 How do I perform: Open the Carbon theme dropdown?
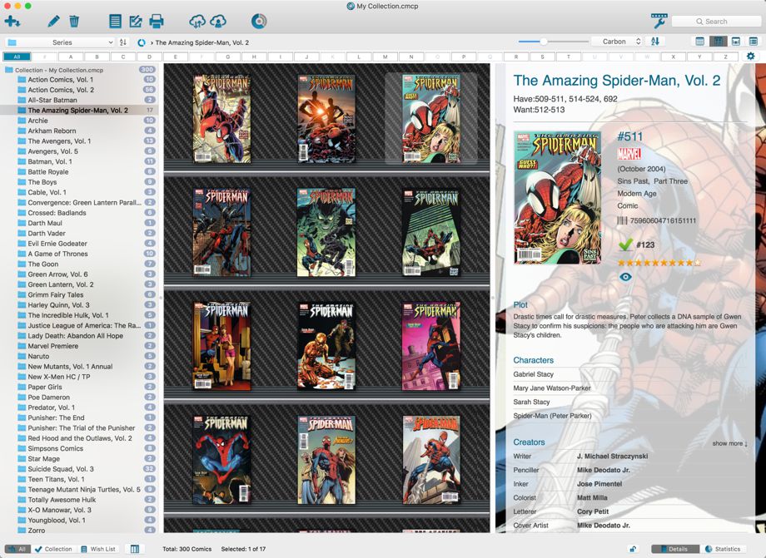coord(616,42)
